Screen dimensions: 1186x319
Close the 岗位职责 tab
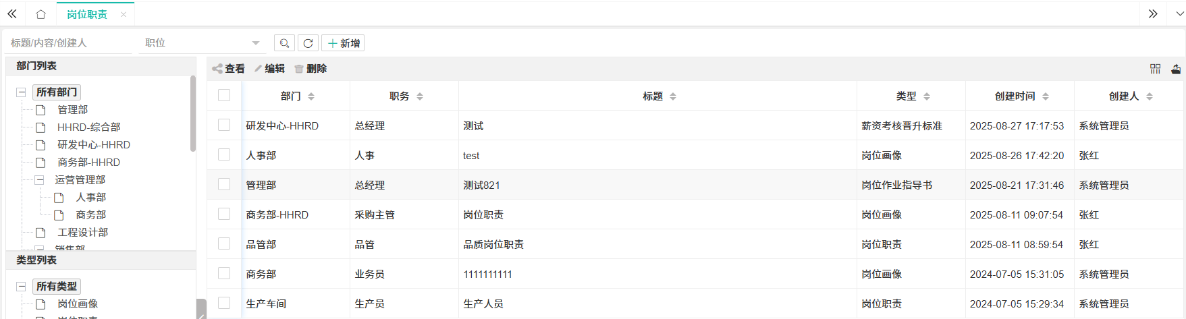pyautogui.click(x=124, y=14)
